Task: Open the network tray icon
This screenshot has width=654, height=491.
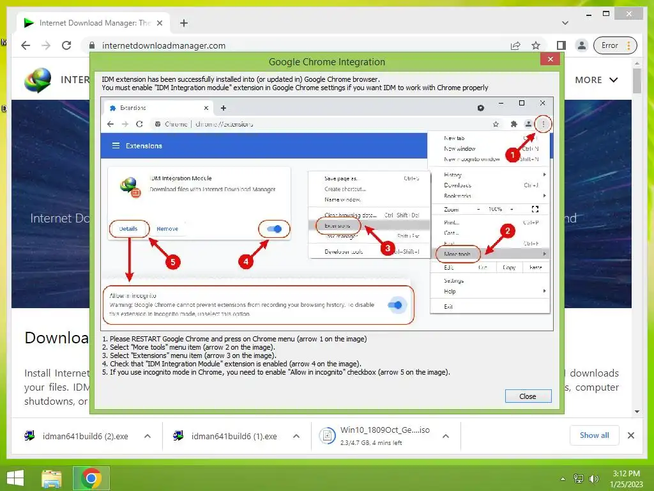Action: pos(579,479)
